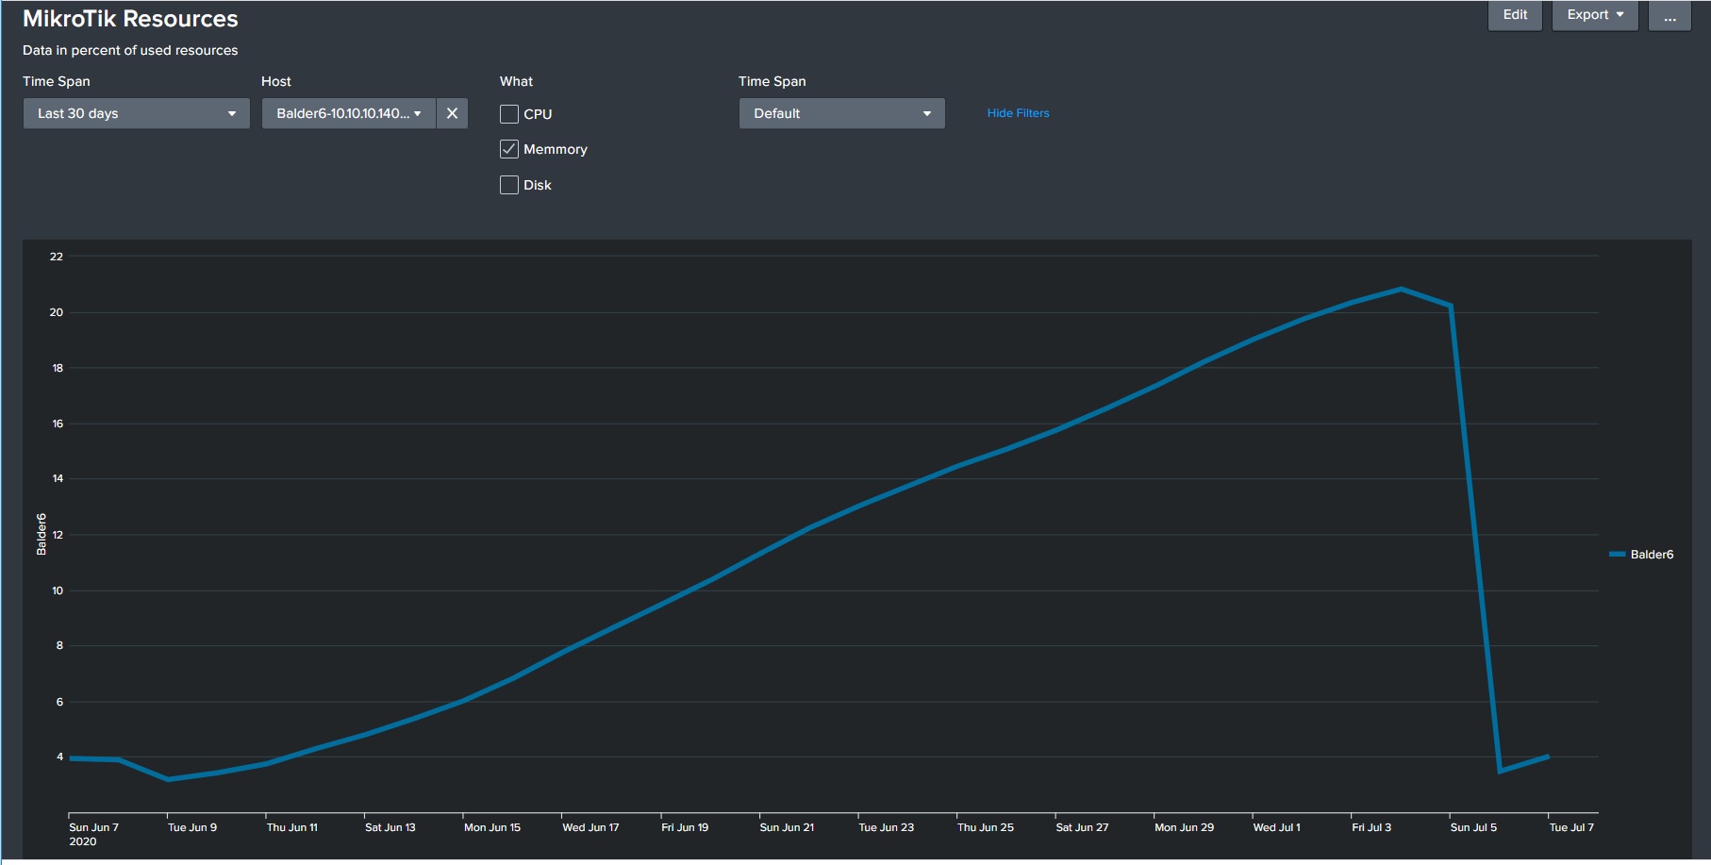Open the more options ellipsis menu
This screenshot has height=865, width=1711.
click(1669, 15)
